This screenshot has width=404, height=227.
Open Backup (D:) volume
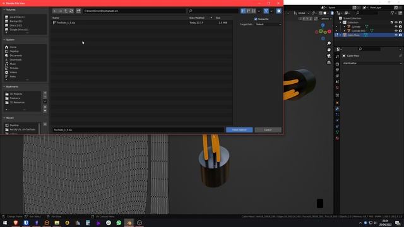click(x=16, y=21)
